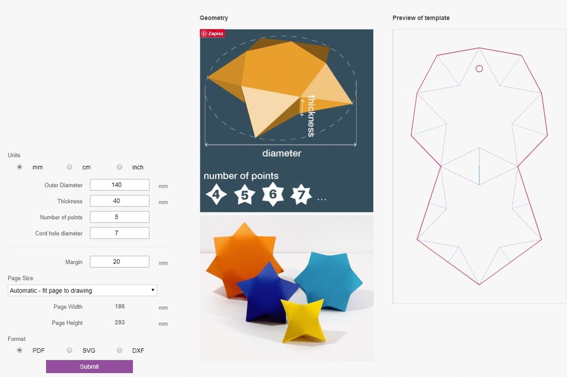
Task: Choose SVG output format
Action: pyautogui.click(x=69, y=350)
